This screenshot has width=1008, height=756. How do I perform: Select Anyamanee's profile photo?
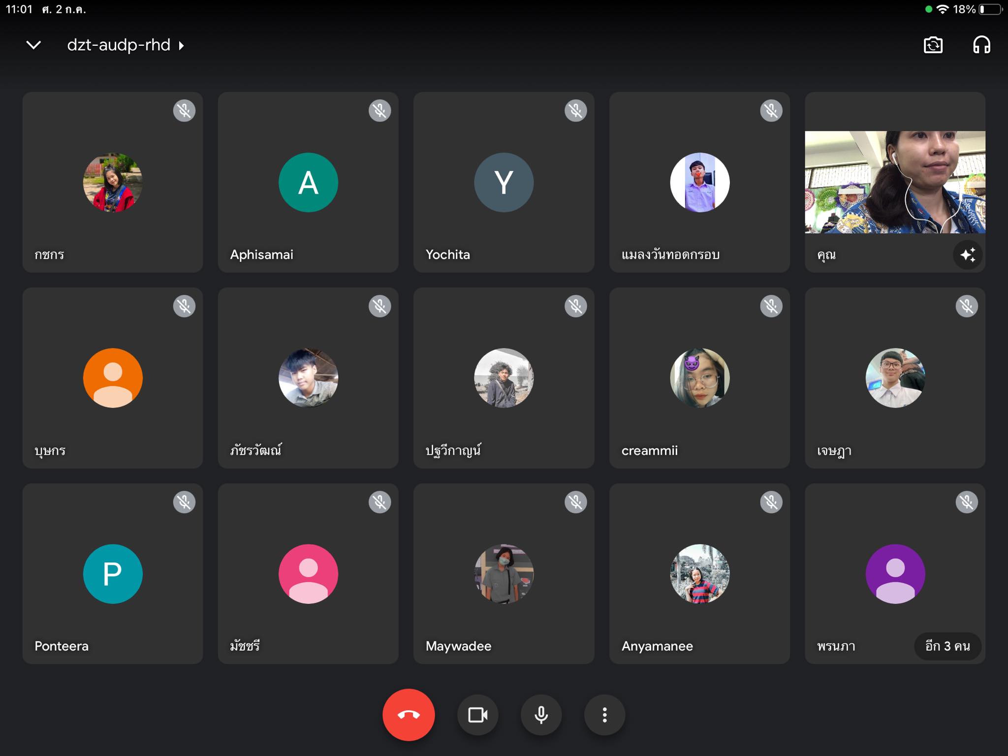pos(699,573)
